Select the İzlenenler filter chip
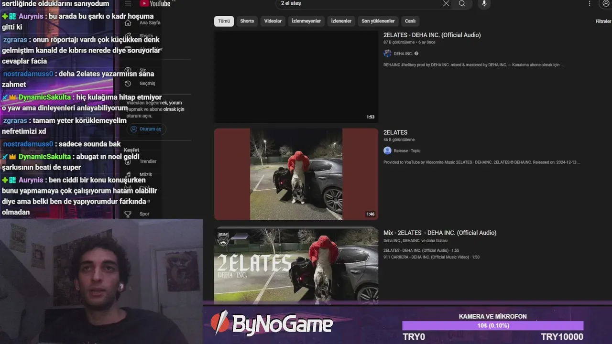Screen dimensions: 612x344 [341, 21]
